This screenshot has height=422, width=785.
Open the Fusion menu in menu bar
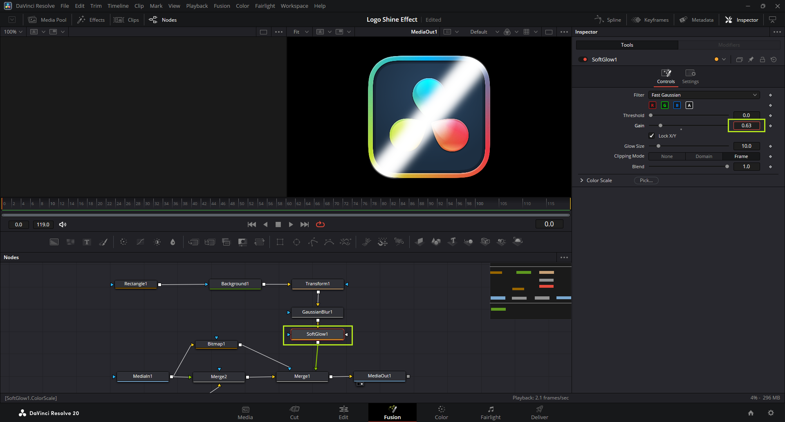coord(222,6)
